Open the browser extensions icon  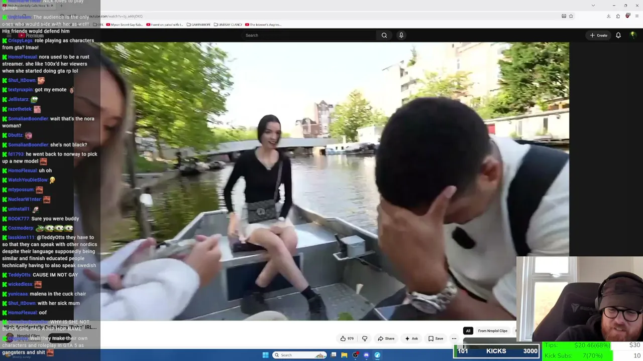pyautogui.click(x=618, y=16)
